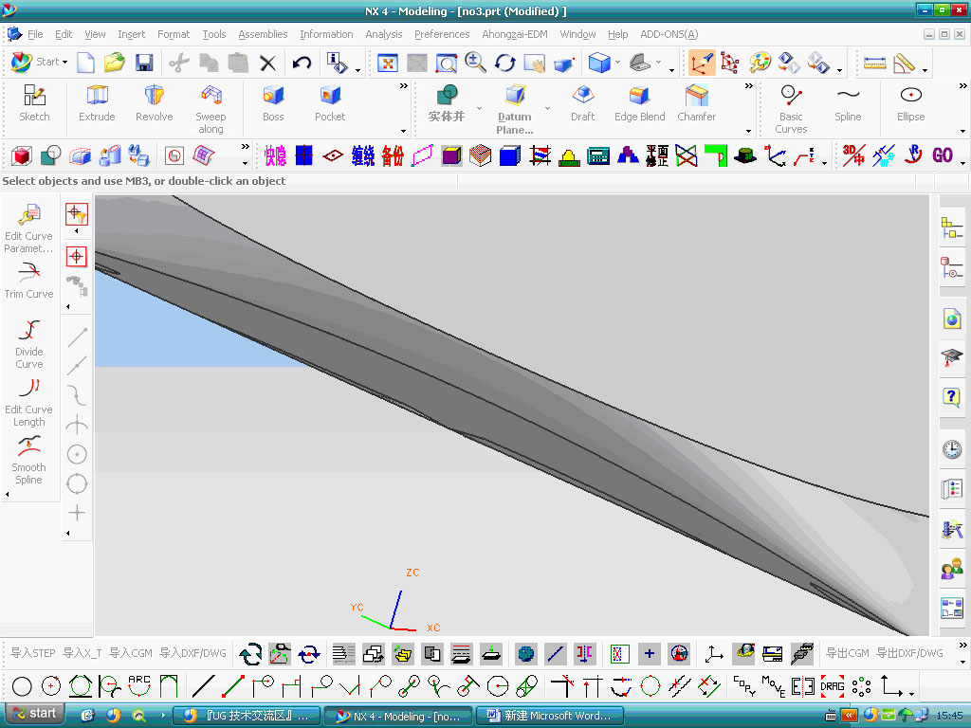This screenshot has height=728, width=971.
Task: Click the Cut scissors icon
Action: (x=179, y=63)
